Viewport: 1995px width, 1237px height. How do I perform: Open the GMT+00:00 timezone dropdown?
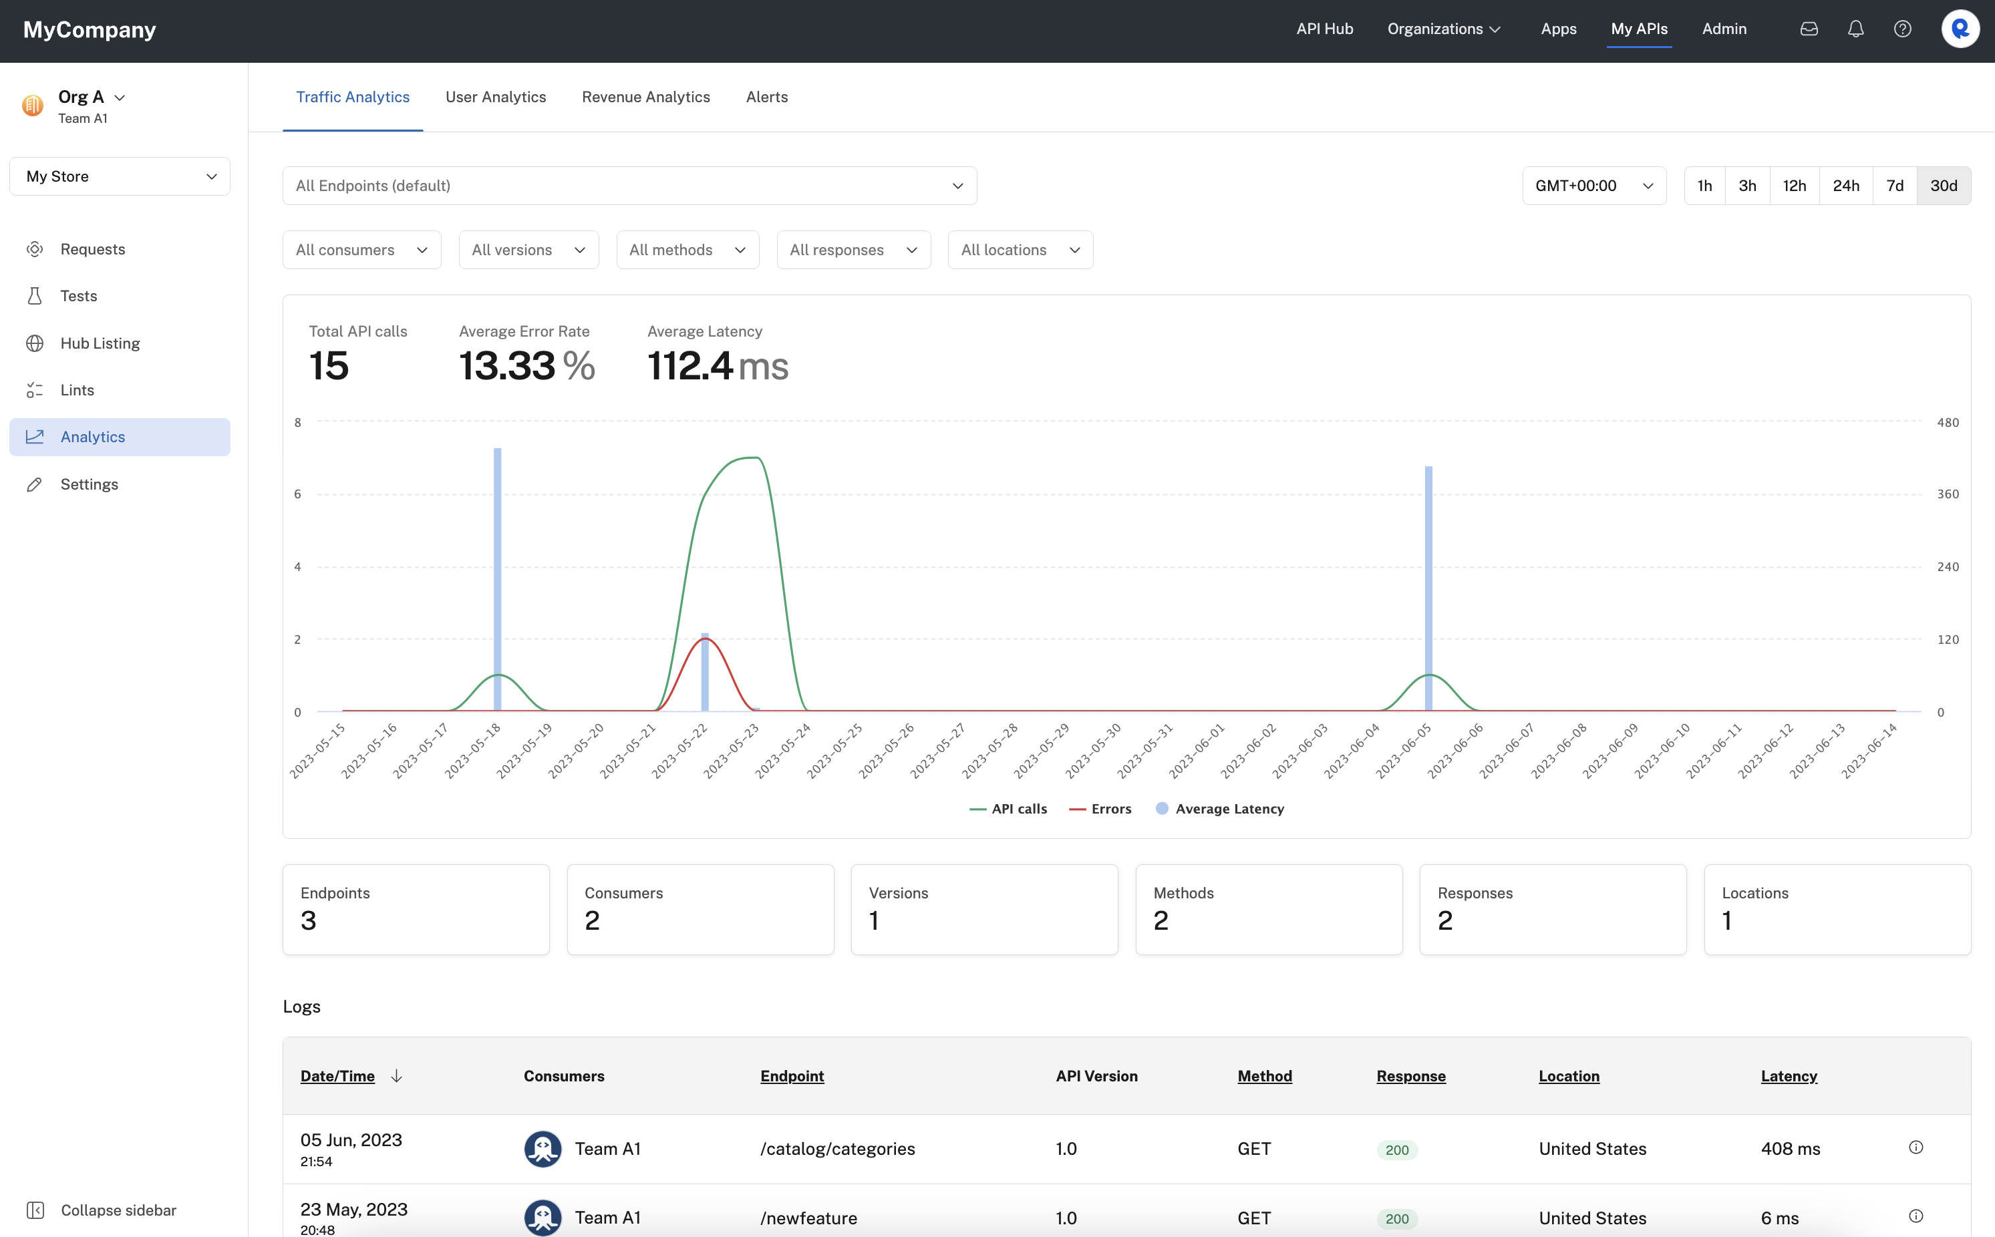pos(1593,186)
